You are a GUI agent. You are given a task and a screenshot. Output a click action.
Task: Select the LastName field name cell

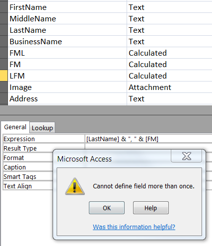[x=68, y=30]
